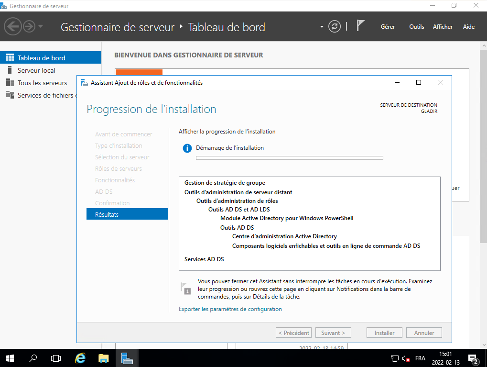Screen dimensions: 487x367
Task: Click the Précédent button
Action: (x=293, y=333)
